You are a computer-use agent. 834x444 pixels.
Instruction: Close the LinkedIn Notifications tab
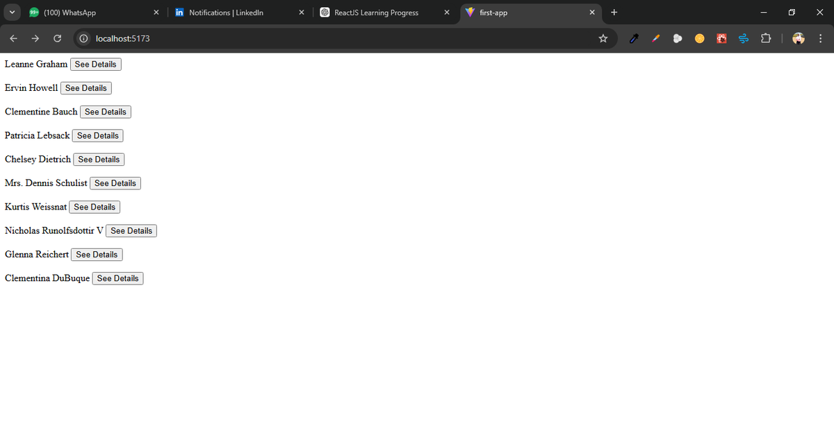coord(301,12)
